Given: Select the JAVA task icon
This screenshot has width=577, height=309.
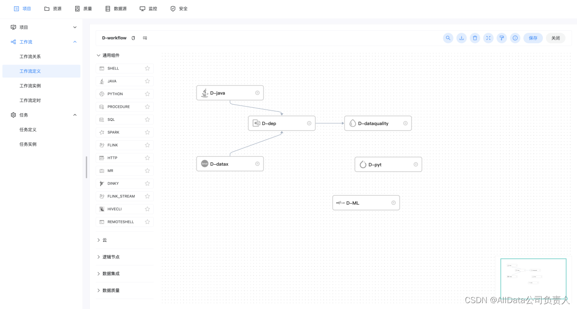Looking at the screenshot, I should click(102, 81).
